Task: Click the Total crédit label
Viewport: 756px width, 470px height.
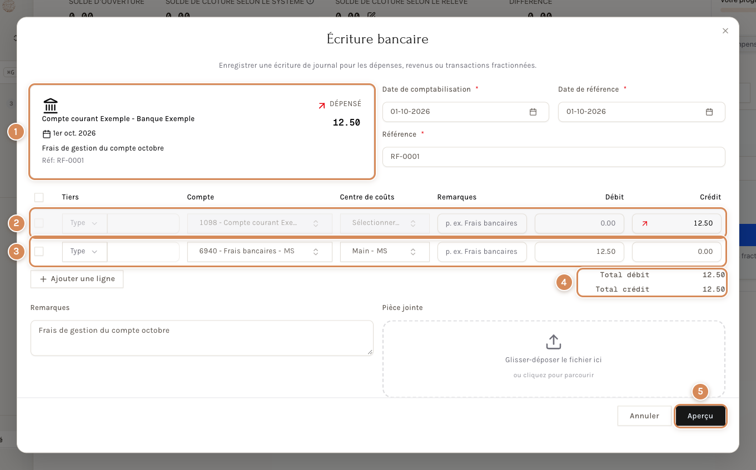Action: (623, 289)
